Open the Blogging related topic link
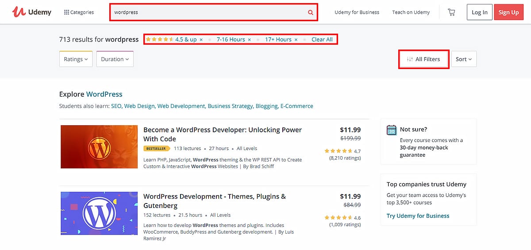Screen dimensions: 531x250 tap(267, 106)
